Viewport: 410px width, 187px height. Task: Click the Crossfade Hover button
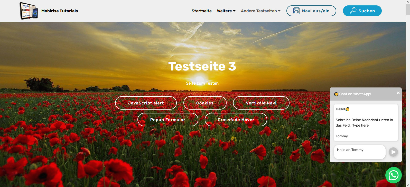pos(236,120)
